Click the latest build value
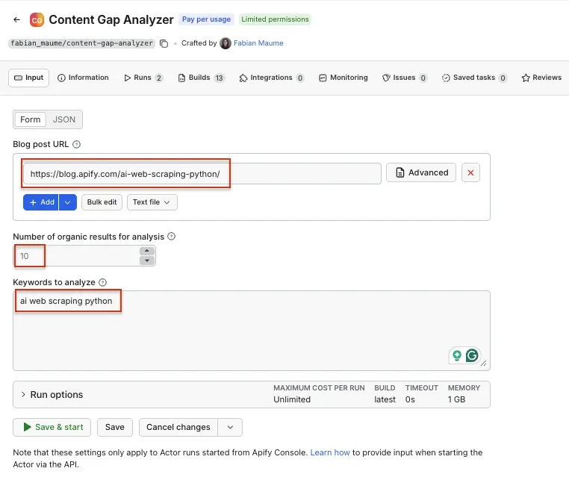This screenshot has width=569, height=477. coord(385,399)
